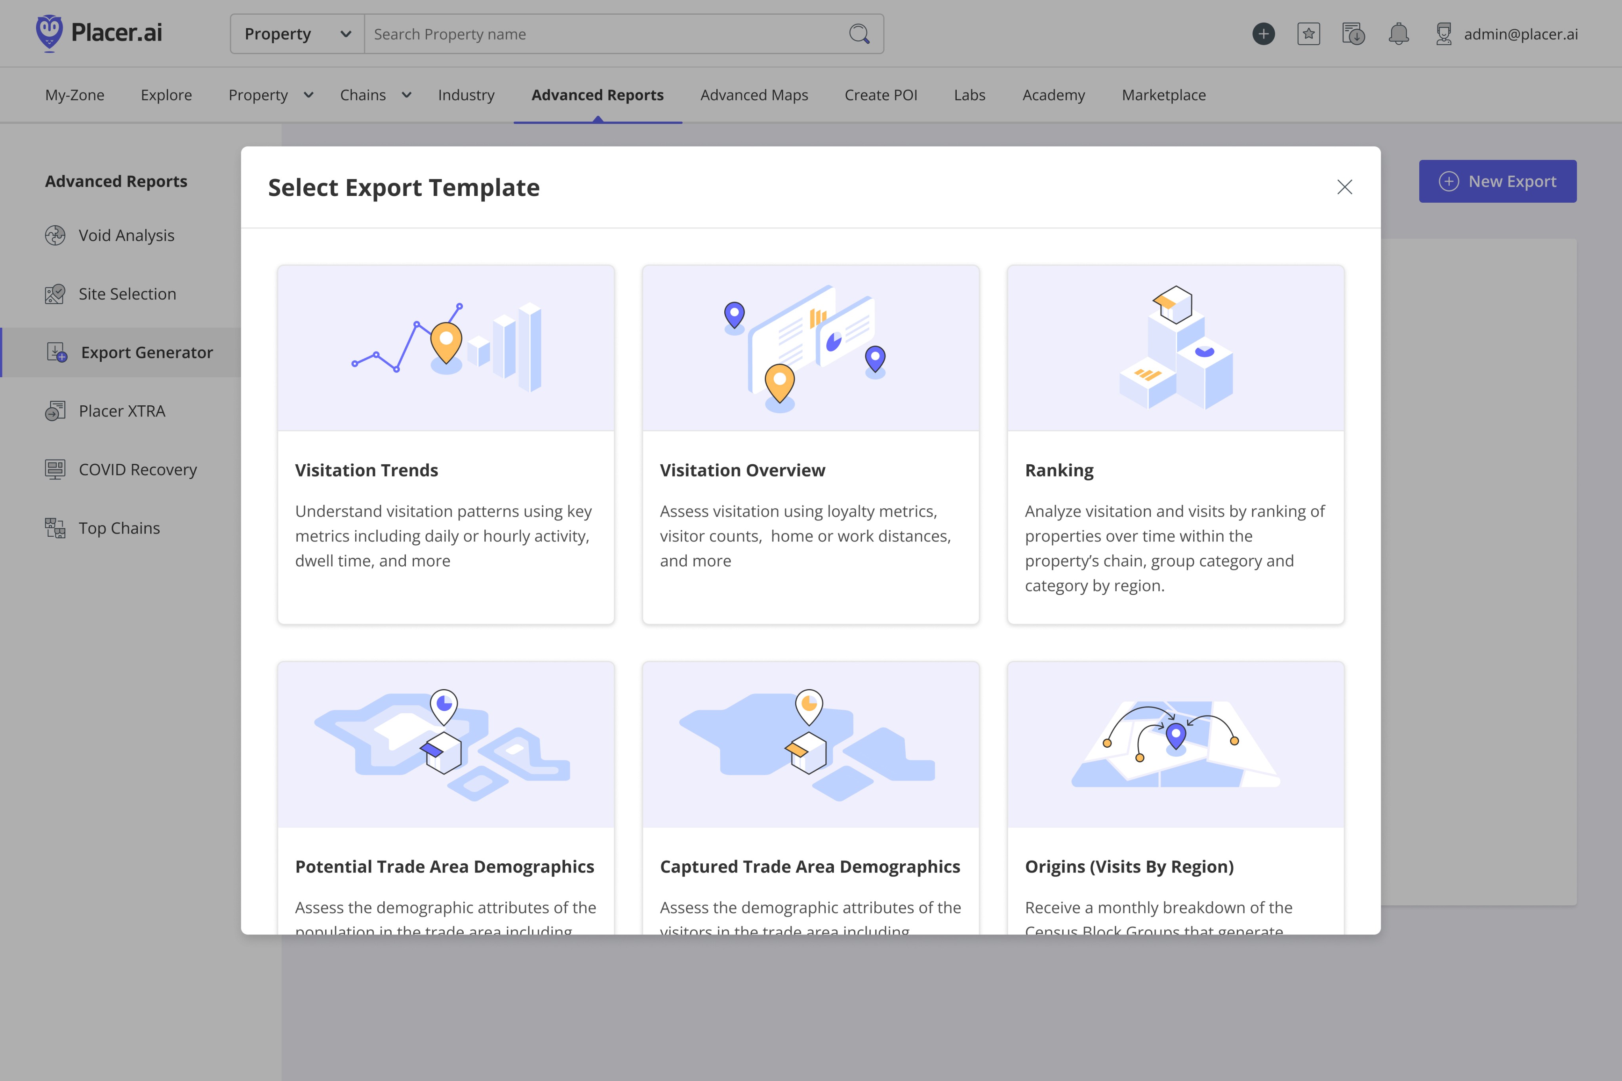Select the Void Analysis icon in the sidebar
The image size is (1622, 1081).
[x=55, y=235]
